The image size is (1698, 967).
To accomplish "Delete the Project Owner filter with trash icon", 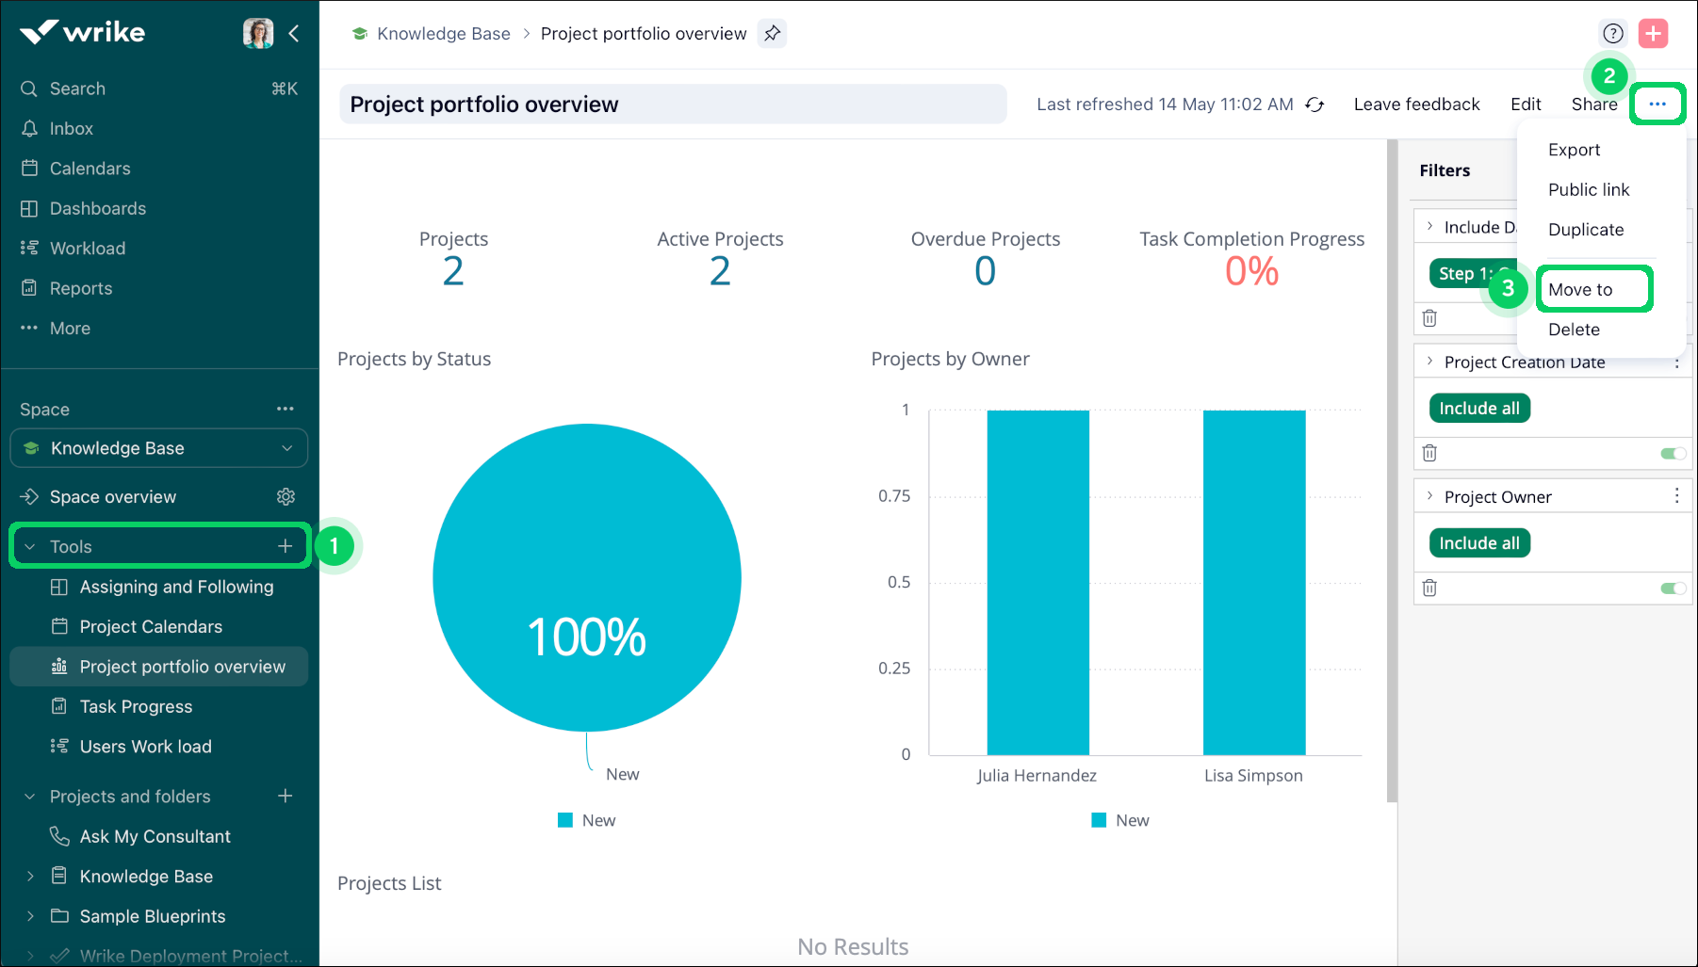I will (1429, 588).
